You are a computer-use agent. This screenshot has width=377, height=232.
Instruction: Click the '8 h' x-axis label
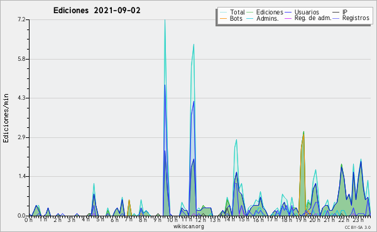143,220
